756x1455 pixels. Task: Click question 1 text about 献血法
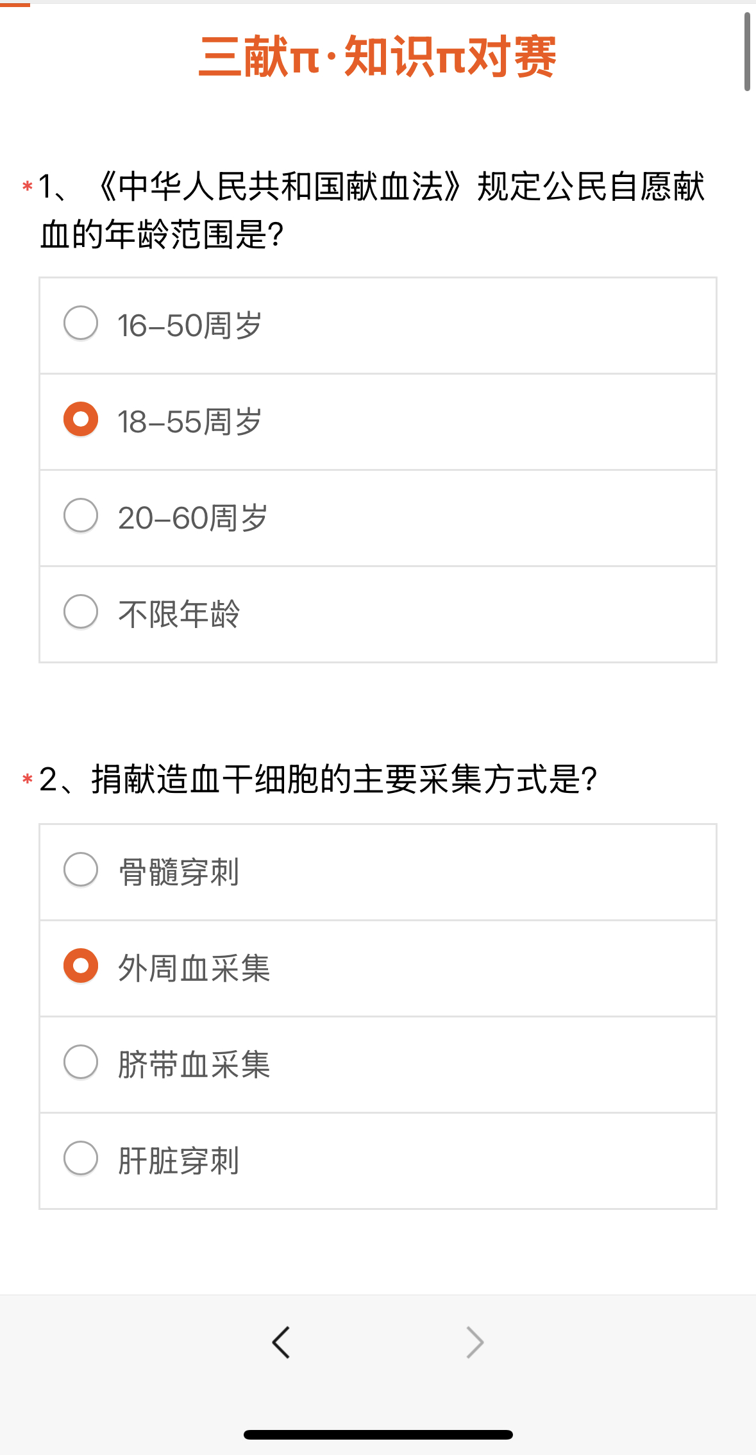pos(372,210)
